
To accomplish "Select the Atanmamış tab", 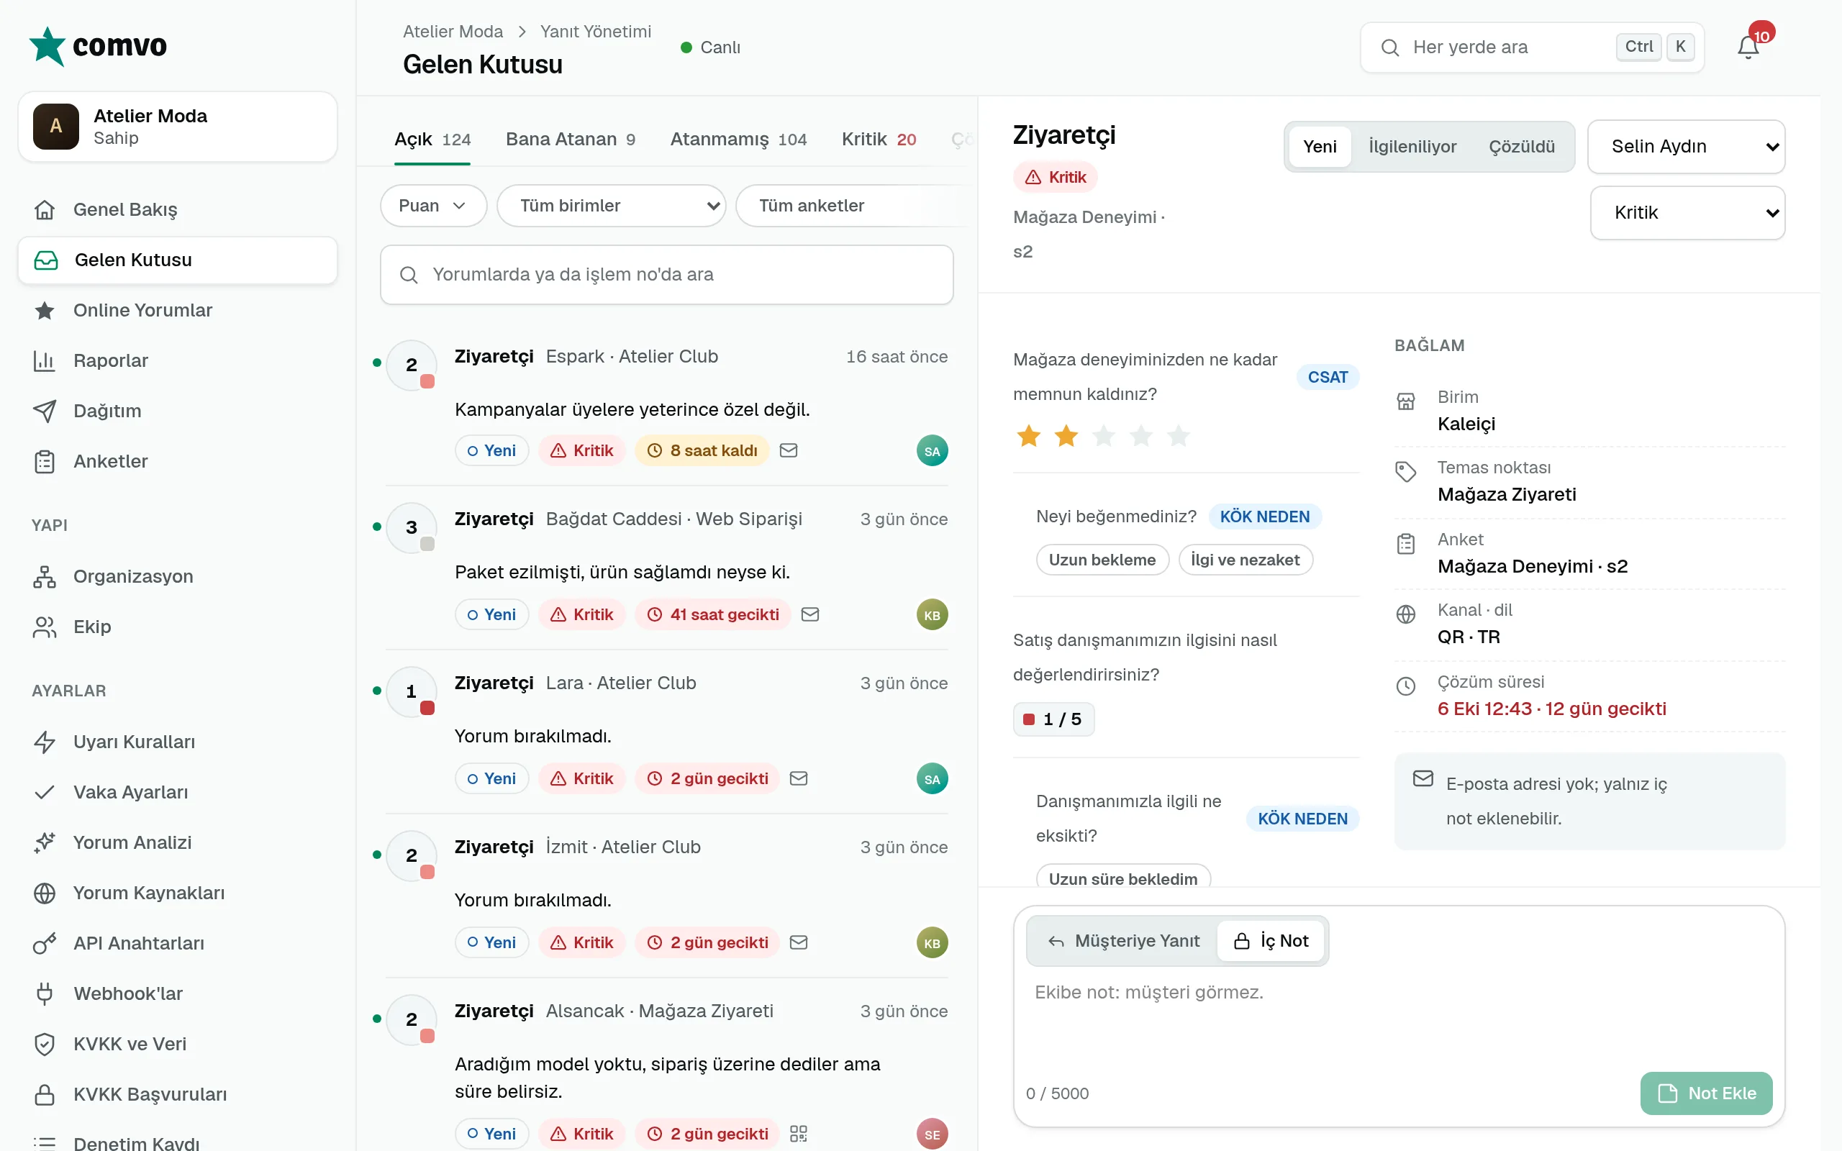I will (x=738, y=140).
